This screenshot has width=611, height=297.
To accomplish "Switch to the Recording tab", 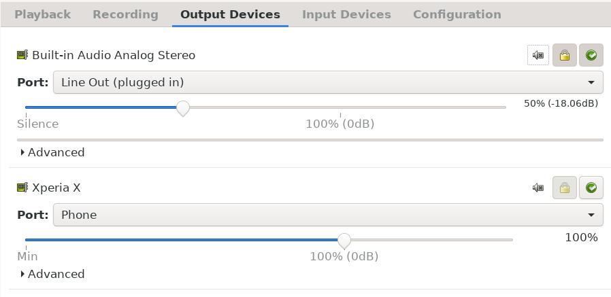I will [x=125, y=14].
